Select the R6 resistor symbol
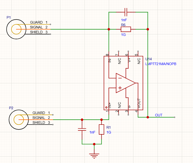 (126, 29)
